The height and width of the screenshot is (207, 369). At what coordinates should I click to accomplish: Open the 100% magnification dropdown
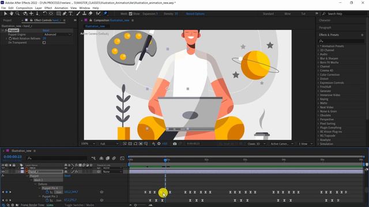[x=88, y=144]
